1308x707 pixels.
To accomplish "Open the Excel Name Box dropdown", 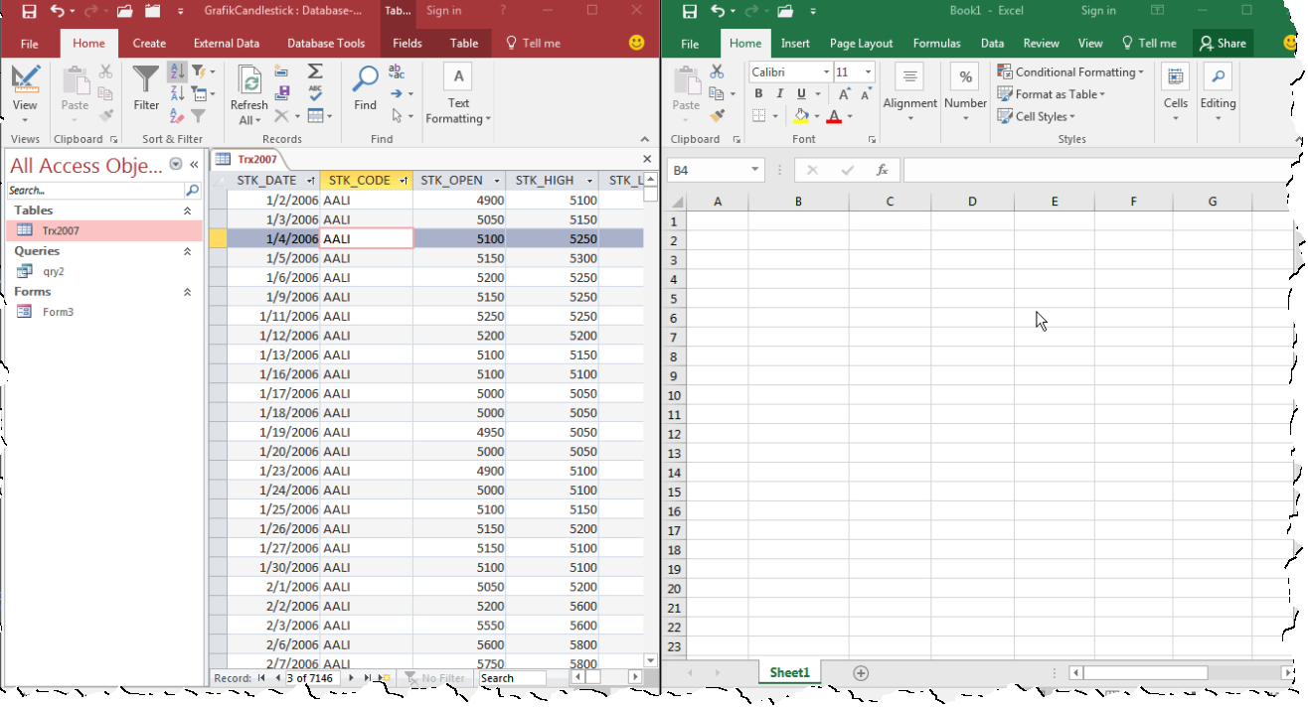I will [755, 171].
